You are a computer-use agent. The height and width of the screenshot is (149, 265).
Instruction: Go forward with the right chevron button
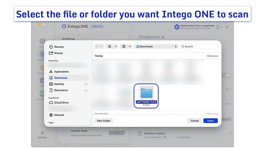click(102, 46)
